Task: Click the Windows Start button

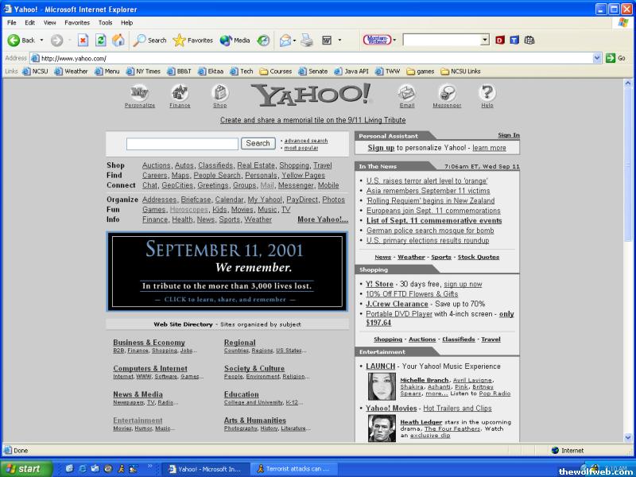Action: [26, 468]
